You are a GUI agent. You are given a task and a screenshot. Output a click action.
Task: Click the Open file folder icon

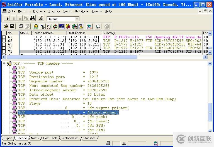tap(6, 27)
